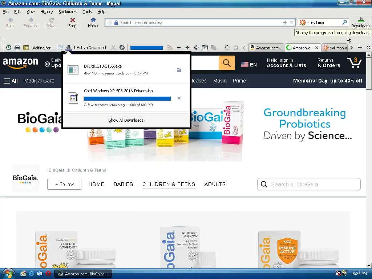
Task: Click the Amazon logo
Action: click(x=20, y=63)
